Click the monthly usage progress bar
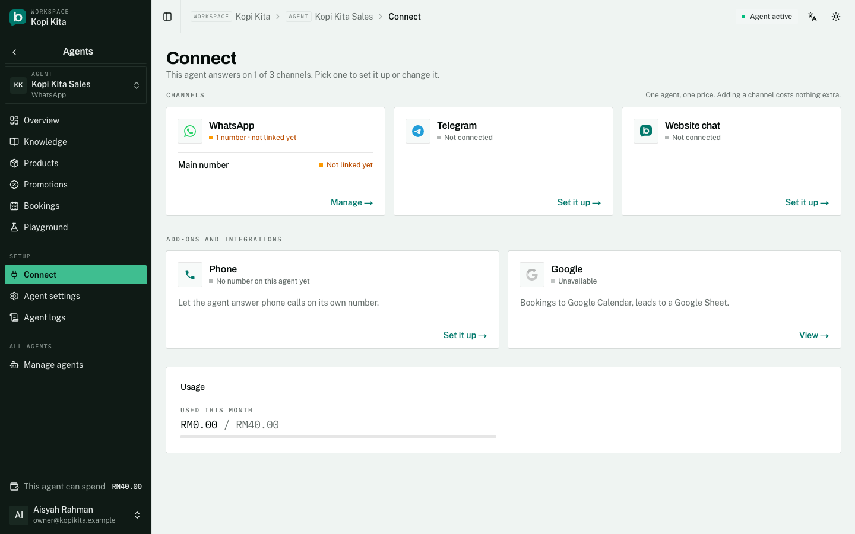 coord(338,437)
